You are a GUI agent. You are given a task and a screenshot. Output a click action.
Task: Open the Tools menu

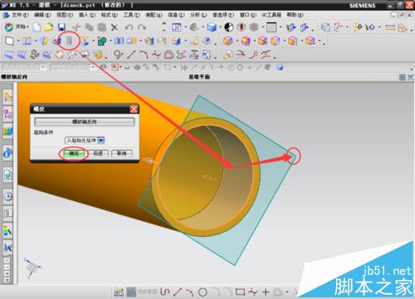tap(131, 15)
